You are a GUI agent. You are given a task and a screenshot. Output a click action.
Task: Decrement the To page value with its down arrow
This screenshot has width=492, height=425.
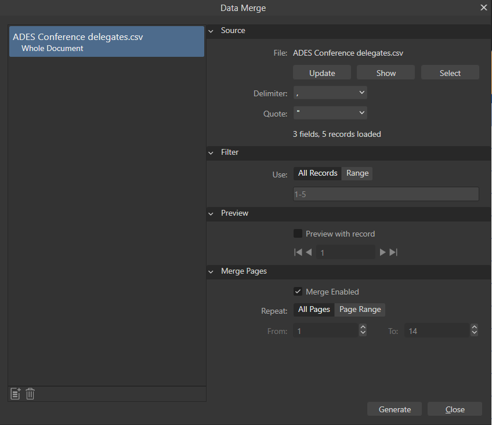click(475, 333)
